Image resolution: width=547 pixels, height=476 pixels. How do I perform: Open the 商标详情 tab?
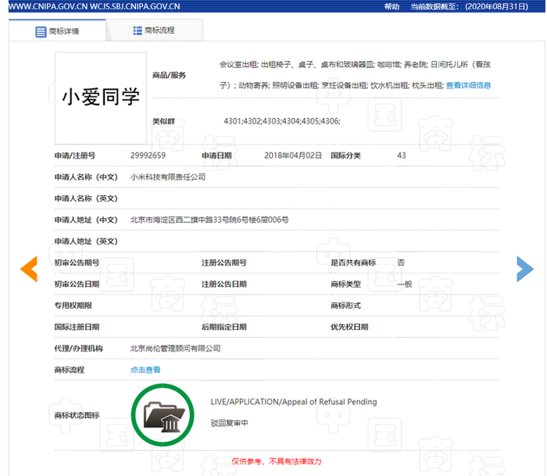coord(57,30)
